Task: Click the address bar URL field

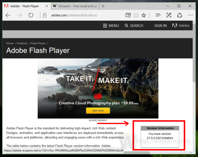Action: tap(74, 15)
